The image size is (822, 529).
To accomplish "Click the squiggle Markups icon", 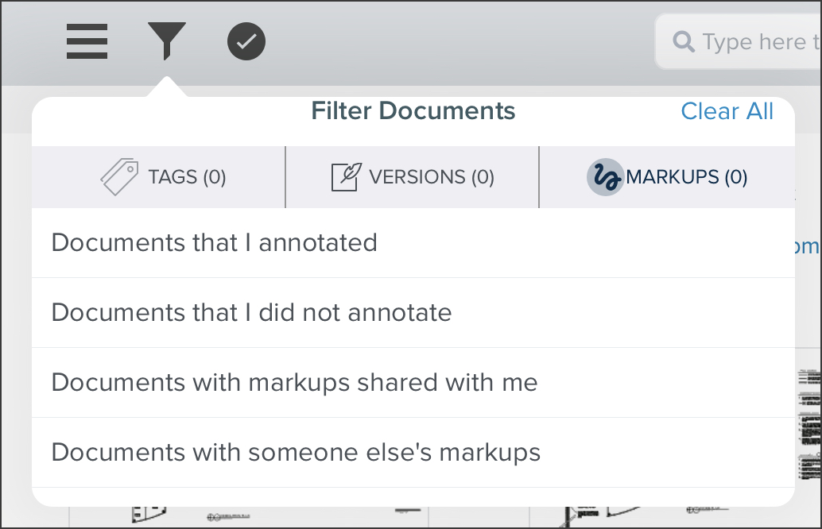I will [x=604, y=177].
